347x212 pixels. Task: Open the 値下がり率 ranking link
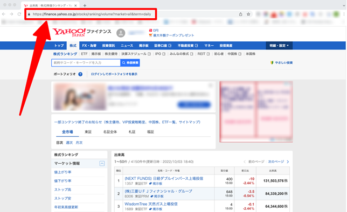pos(63,181)
